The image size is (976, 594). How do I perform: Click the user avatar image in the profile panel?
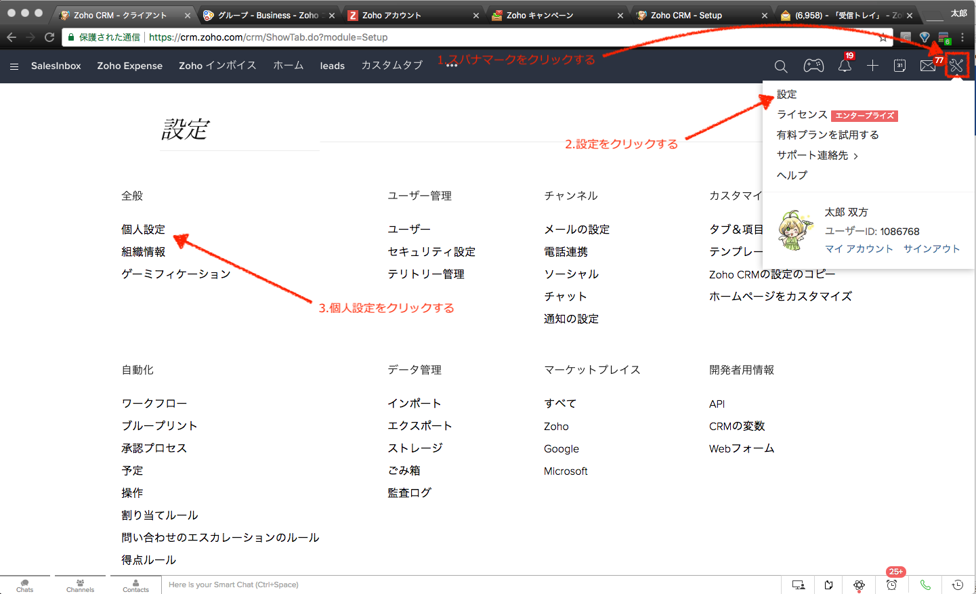[795, 230]
